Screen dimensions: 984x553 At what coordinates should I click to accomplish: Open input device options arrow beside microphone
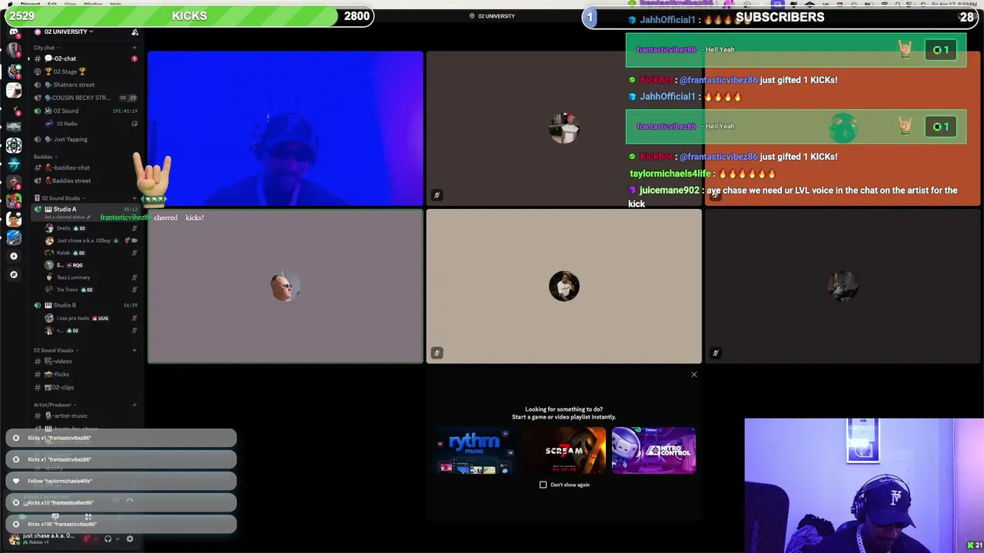pyautogui.click(x=95, y=539)
